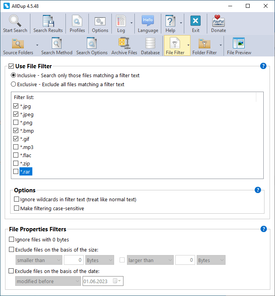Select Exclusive filter mode radio button
The image size is (275, 296).
[14, 84]
